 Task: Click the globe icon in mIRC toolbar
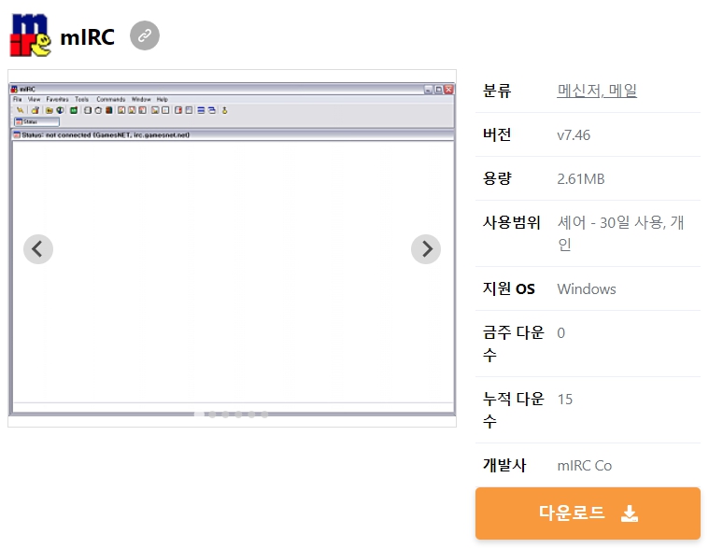[x=60, y=110]
